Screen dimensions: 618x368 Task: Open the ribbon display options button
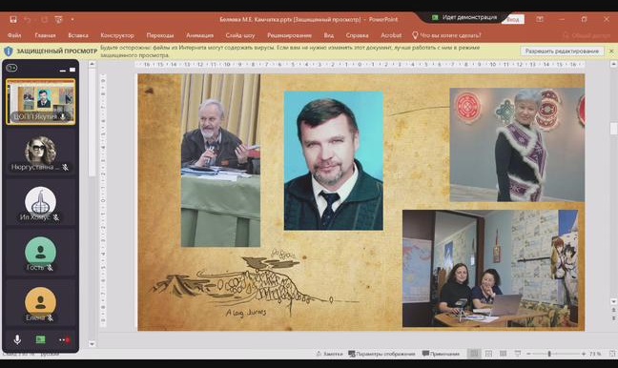click(540, 19)
